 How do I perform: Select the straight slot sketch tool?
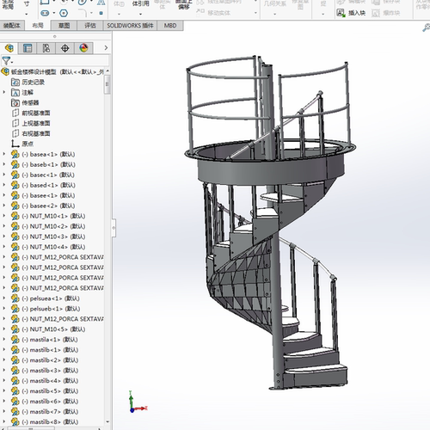tap(45, 13)
